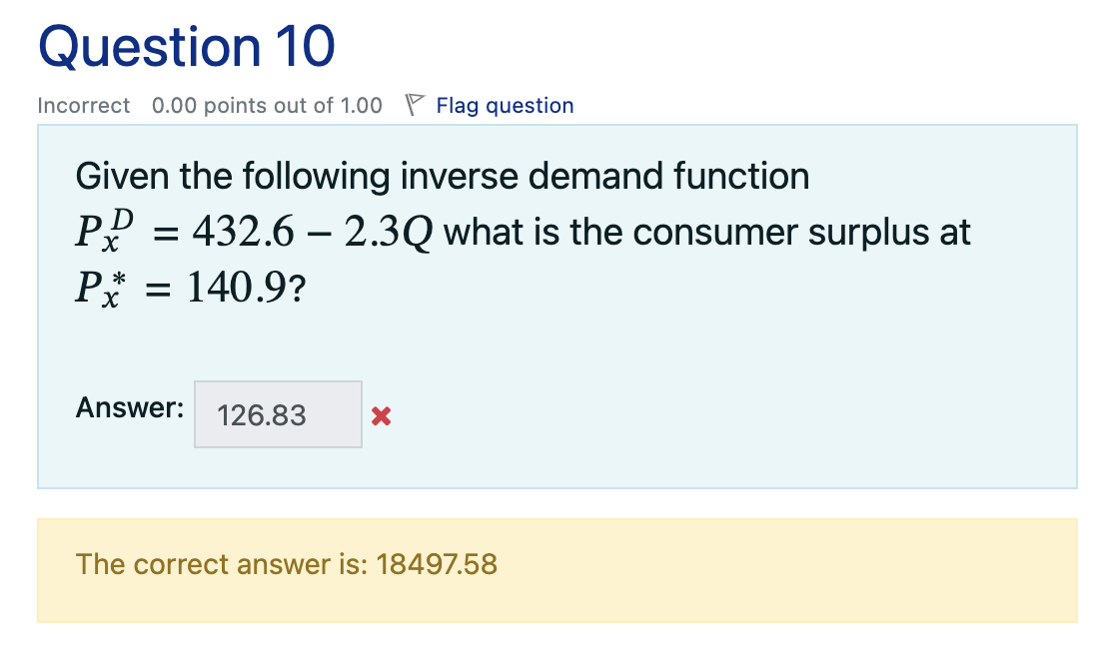This screenshot has width=1093, height=655.
Task: Click the Answer: label
Action: [x=128, y=407]
